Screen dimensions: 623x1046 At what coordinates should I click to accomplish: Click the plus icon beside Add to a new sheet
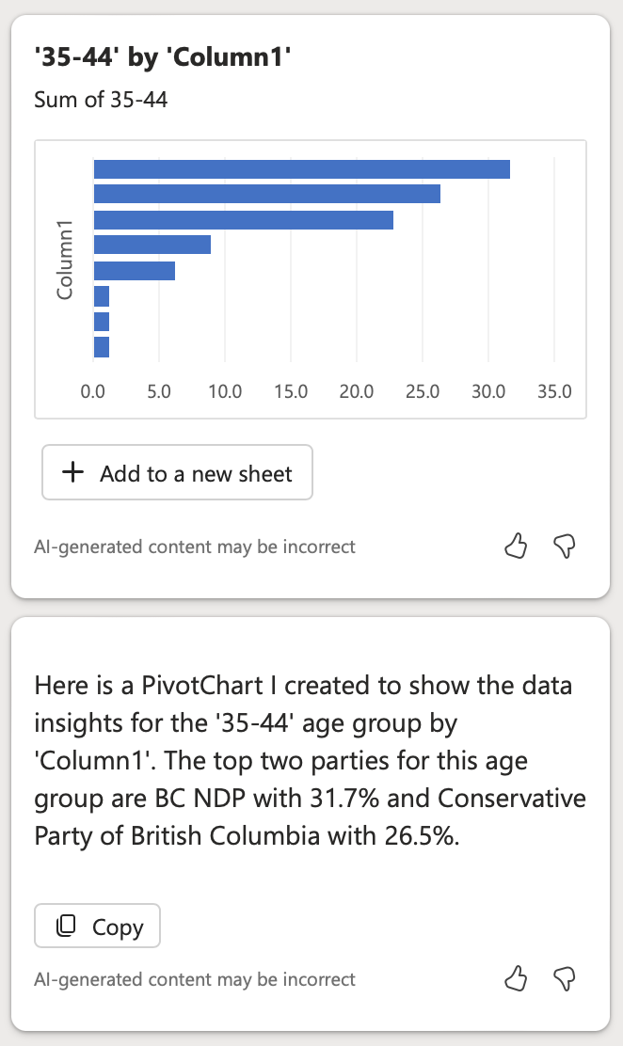coord(72,472)
